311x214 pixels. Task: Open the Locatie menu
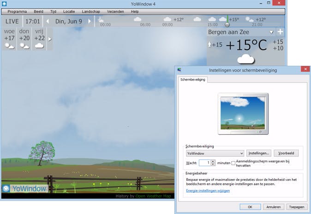coord(69,12)
